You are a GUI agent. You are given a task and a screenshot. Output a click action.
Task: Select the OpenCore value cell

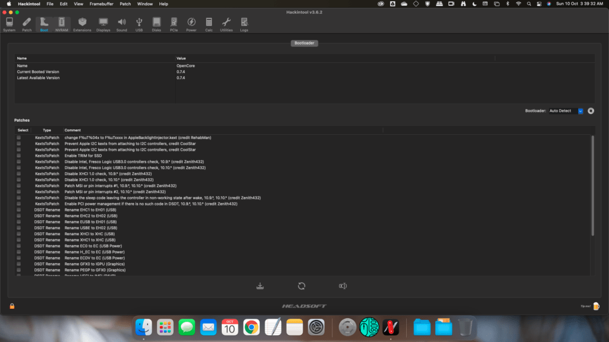(186, 66)
